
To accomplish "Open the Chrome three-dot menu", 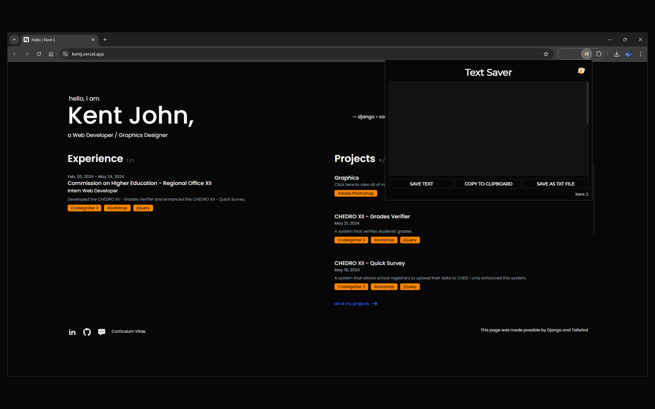I will [x=641, y=54].
